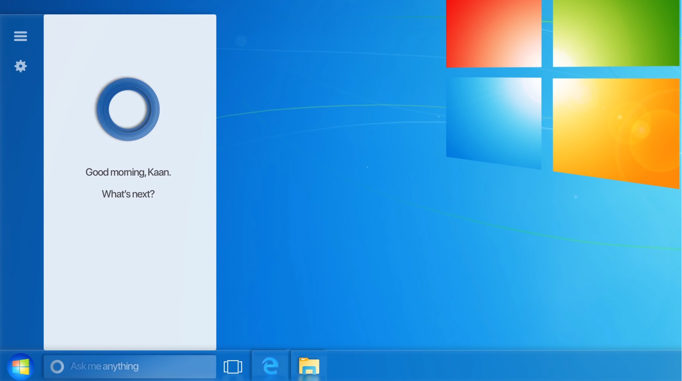Open Task View on taskbar
Viewport: 682px width, 381px height.
233,367
